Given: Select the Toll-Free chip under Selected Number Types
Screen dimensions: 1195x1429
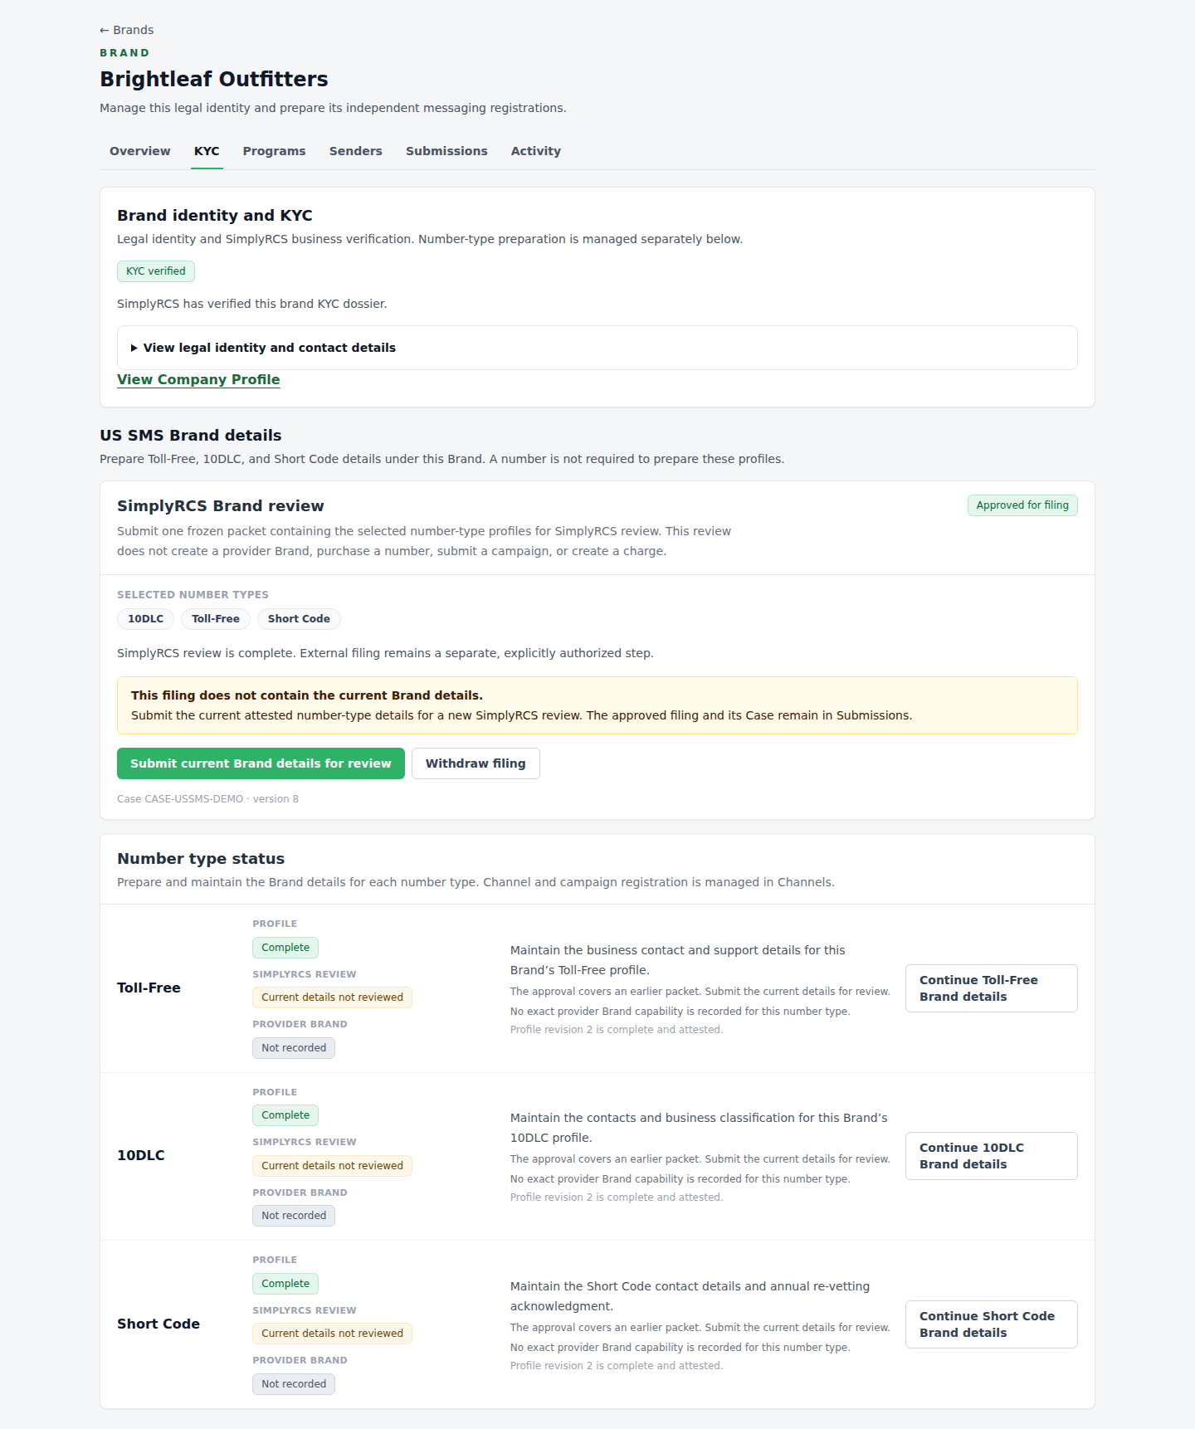Looking at the screenshot, I should (x=216, y=619).
